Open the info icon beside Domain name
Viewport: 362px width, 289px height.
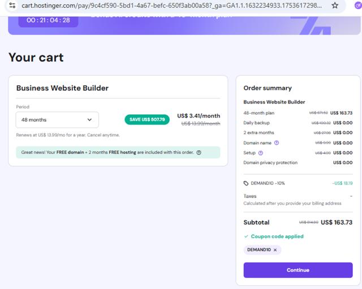pos(277,143)
